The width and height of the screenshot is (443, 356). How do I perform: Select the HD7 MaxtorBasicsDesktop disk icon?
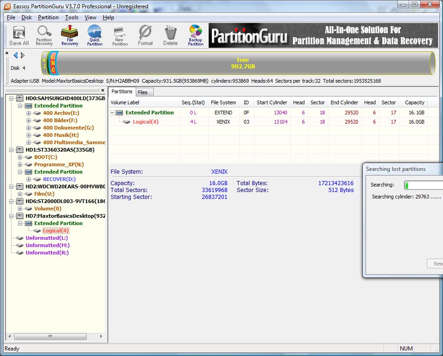(x=20, y=216)
